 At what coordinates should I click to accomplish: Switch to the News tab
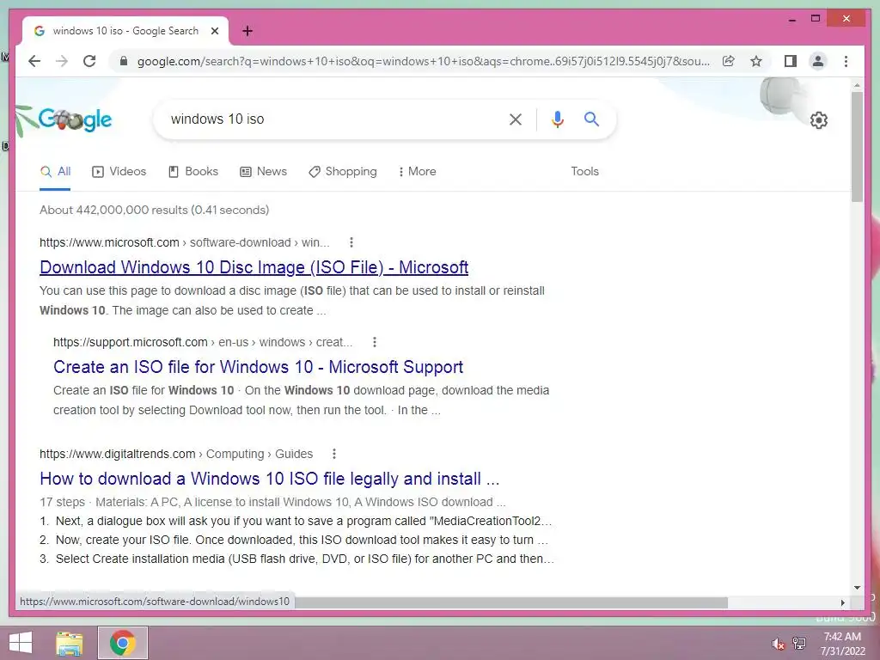pos(263,172)
